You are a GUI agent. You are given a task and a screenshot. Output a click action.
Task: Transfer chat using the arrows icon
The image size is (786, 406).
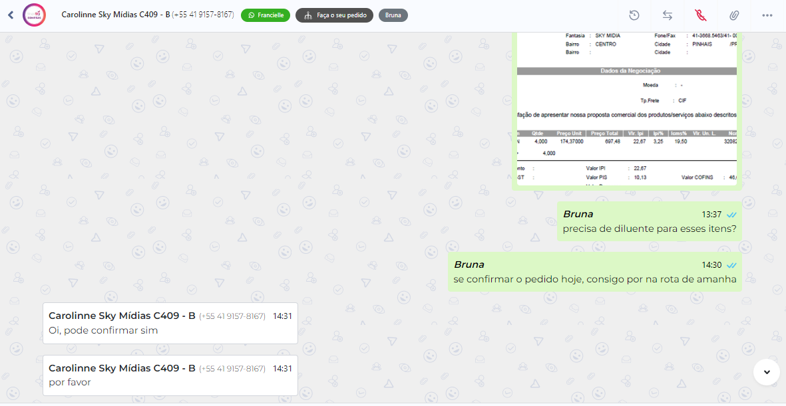(x=667, y=15)
